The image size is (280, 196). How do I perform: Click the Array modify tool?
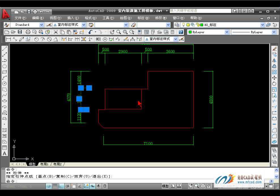coord(274,72)
